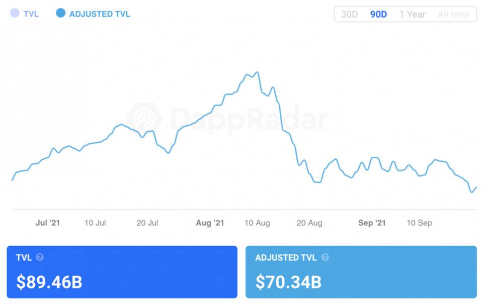
Task: Click the Adjusted TVL help icon
Action: (325, 257)
